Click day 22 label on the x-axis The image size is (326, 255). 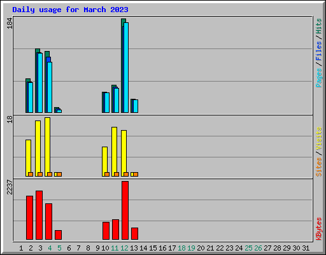tap(220, 248)
